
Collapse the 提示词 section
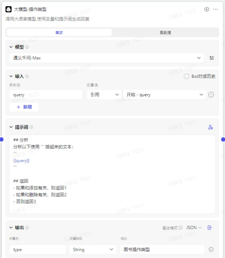pyautogui.click(x=11, y=127)
